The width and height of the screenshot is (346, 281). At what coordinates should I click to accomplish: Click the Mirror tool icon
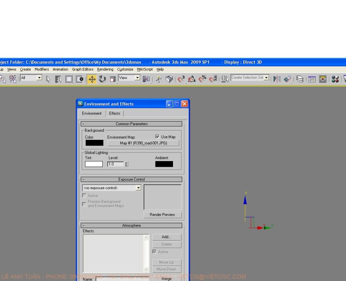(277, 79)
